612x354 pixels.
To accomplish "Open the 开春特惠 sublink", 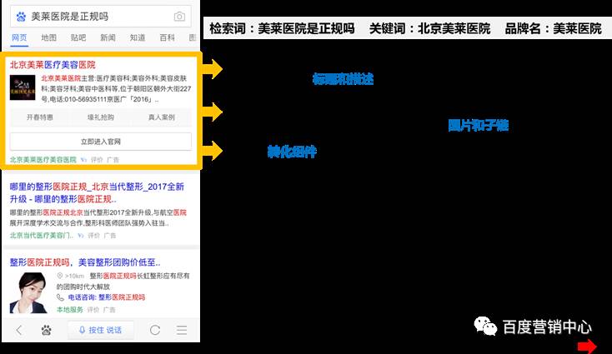I will (x=40, y=117).
